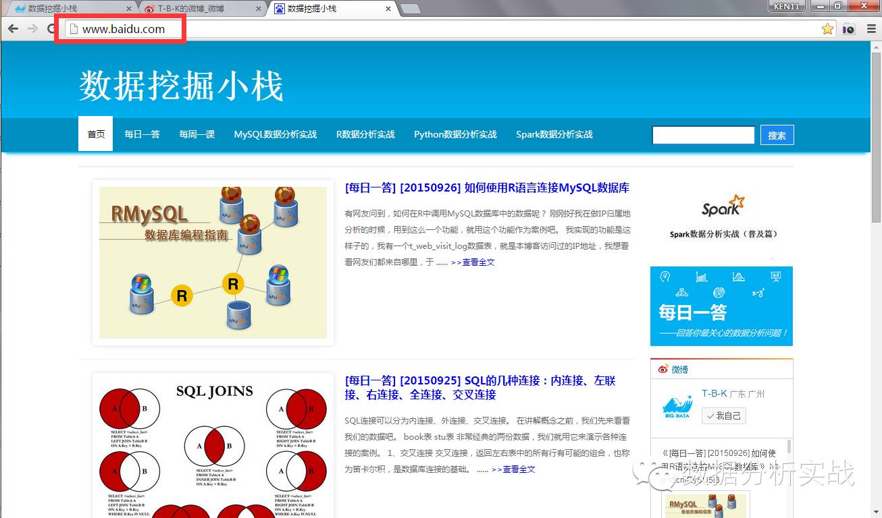Click 查看全文 for the RMySQL article
882x518 pixels.
click(473, 262)
